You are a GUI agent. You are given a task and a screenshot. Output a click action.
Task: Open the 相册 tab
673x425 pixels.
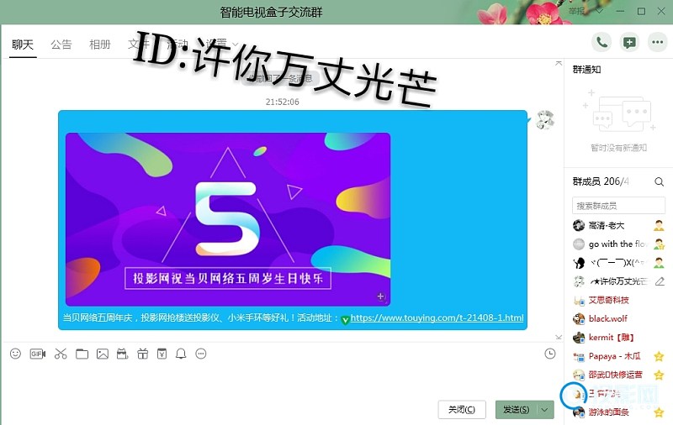coord(99,45)
